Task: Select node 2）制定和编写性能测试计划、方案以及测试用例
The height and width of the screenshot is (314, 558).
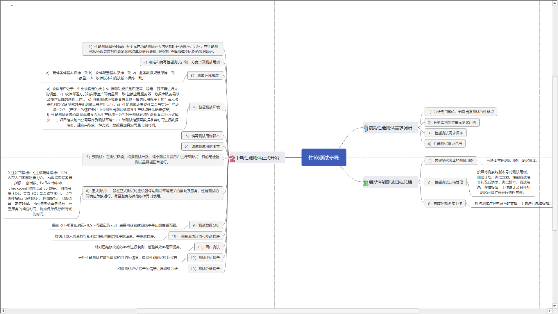Action: point(181,62)
